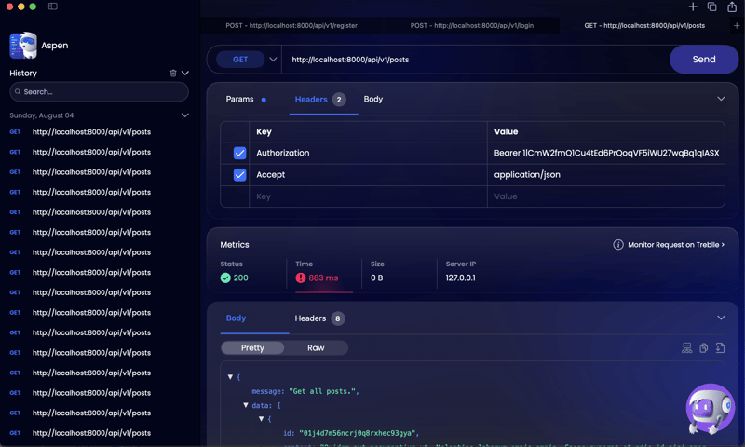The image size is (745, 447).
Task: Open the GET method dropdown
Action: coord(273,60)
